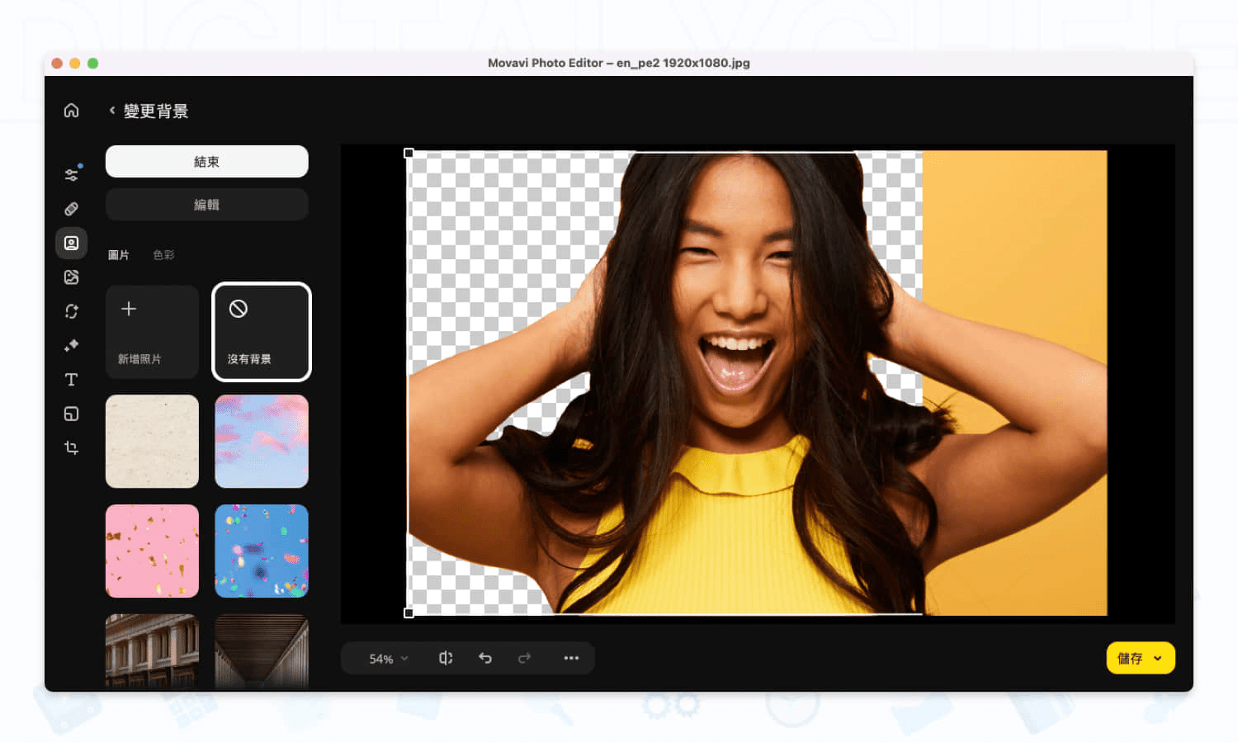This screenshot has width=1238, height=743.
Task: Open the more options ellipsis menu
Action: 571,658
